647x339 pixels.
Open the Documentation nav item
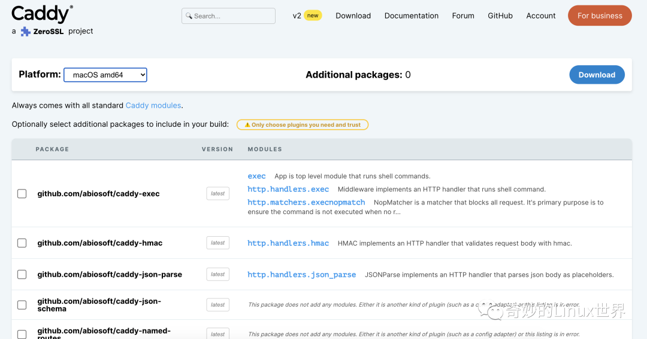(412, 16)
